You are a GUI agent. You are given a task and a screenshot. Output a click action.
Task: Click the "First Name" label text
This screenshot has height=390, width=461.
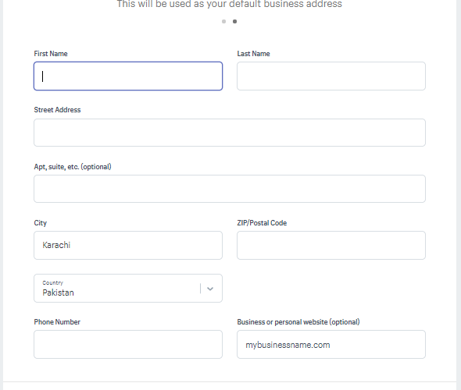click(51, 54)
